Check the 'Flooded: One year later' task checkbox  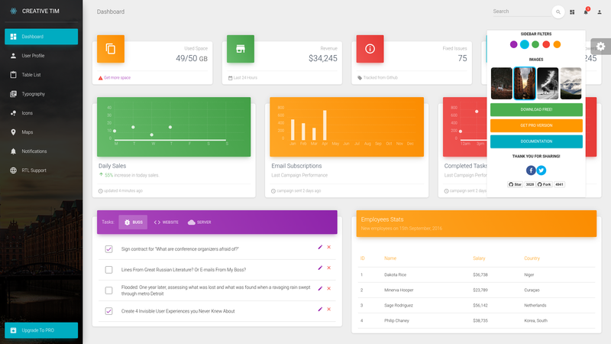(108, 290)
